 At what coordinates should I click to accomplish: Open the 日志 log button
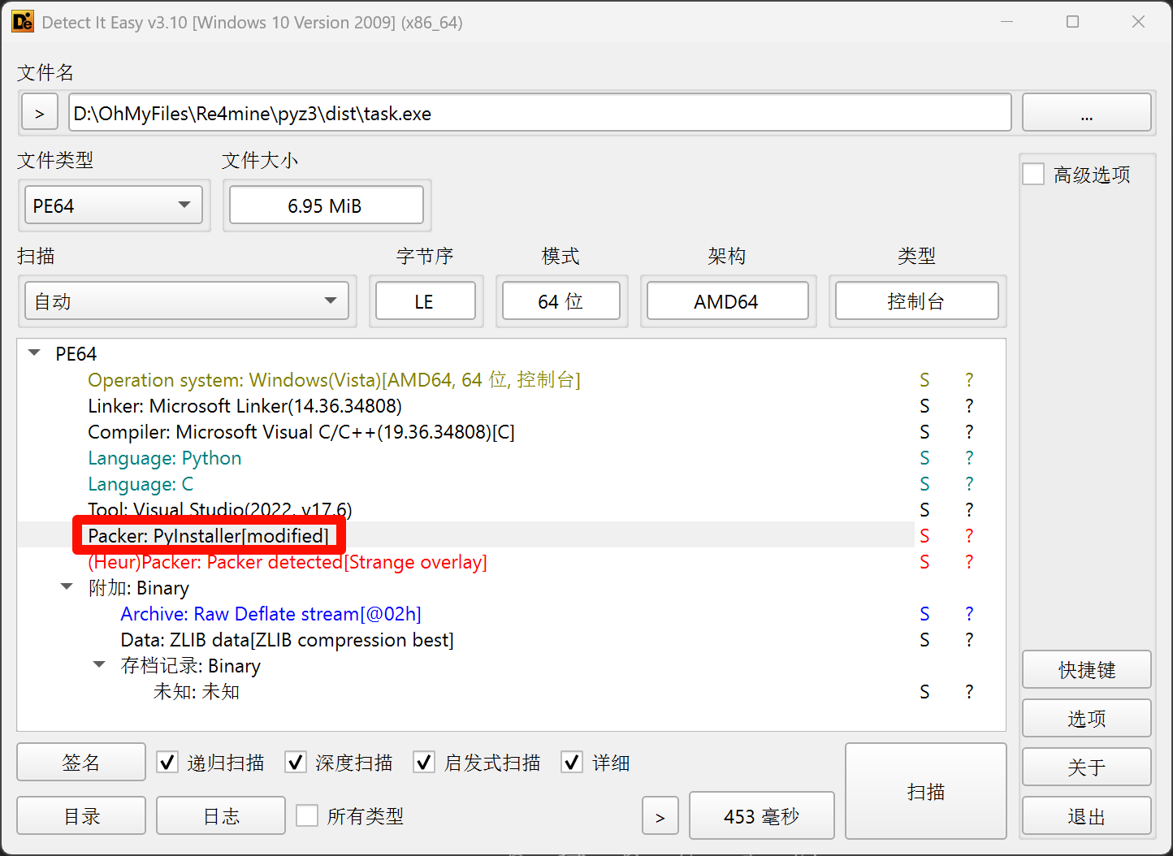(221, 816)
